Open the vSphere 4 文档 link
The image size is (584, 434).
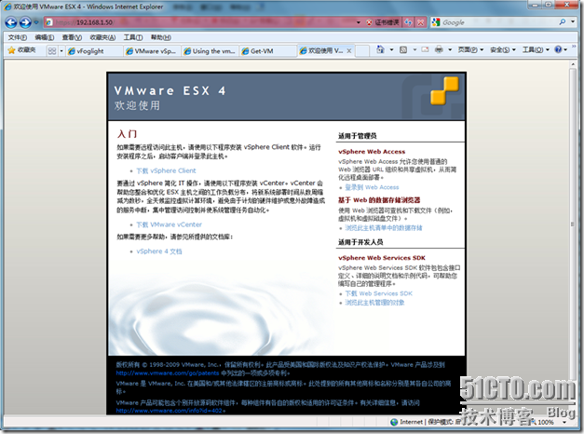[x=159, y=251]
